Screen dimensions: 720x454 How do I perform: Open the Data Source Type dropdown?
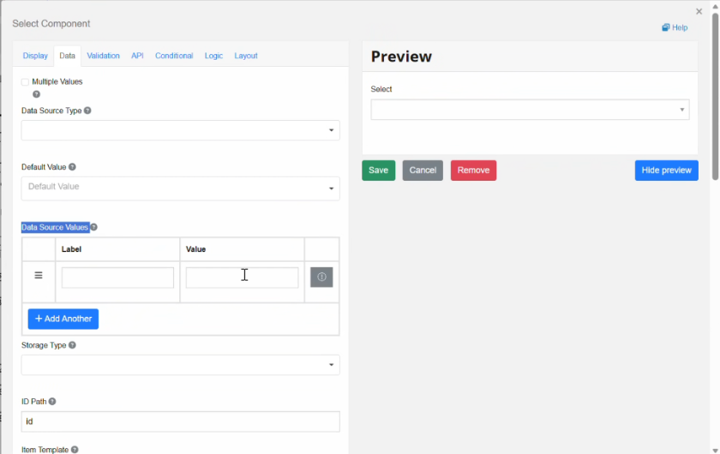[181, 130]
